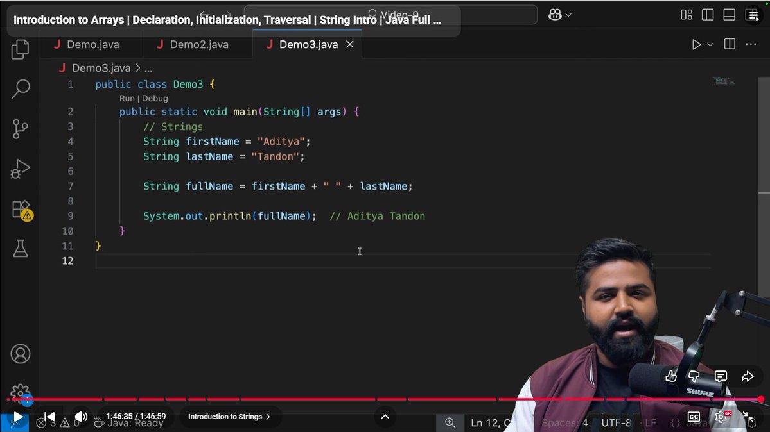
Task: Expand the breadcrumb ellipsis after Demo3.java
Action: (x=148, y=68)
